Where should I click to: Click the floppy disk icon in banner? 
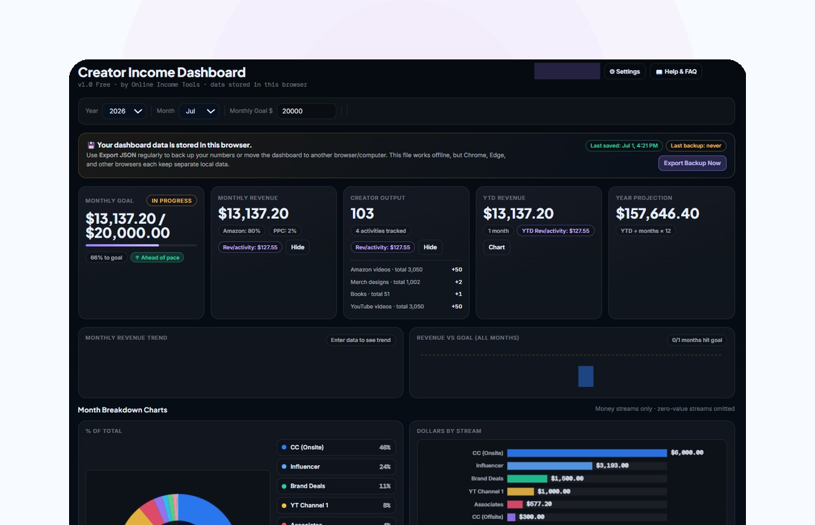click(91, 146)
